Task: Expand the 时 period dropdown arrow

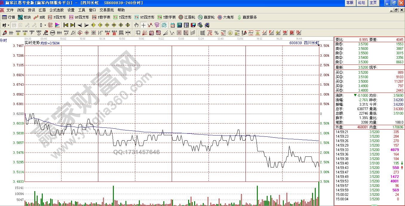Action: pyautogui.click(x=8, y=25)
